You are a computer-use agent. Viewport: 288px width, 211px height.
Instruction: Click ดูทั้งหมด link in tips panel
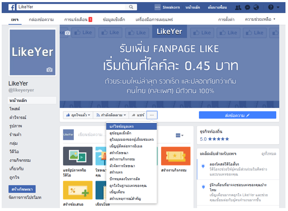269,154
